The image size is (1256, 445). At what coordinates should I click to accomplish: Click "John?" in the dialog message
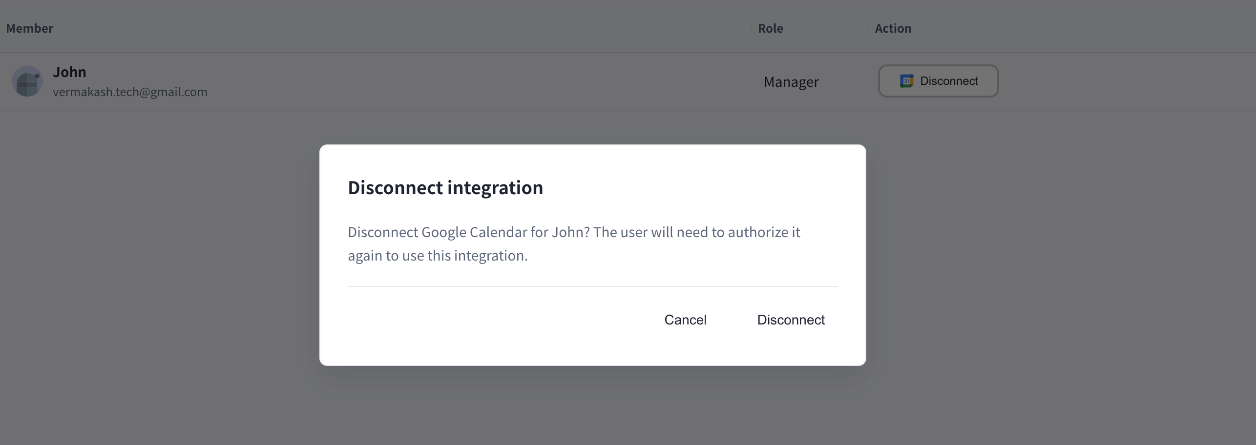[571, 232]
